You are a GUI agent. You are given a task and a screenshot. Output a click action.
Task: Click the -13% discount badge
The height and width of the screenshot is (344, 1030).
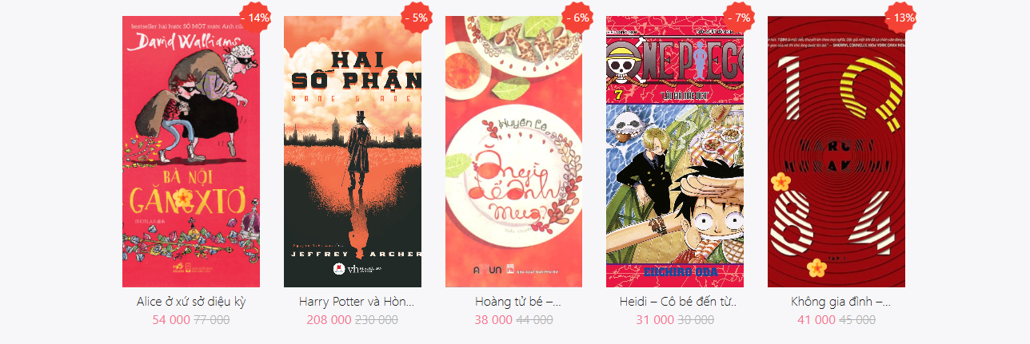(902, 17)
